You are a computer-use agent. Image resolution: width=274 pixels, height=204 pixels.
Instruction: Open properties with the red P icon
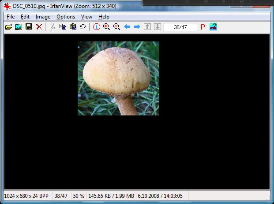203,27
